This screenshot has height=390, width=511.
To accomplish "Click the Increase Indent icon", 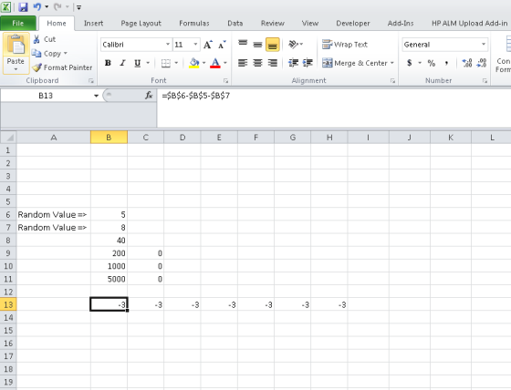I will (308, 63).
